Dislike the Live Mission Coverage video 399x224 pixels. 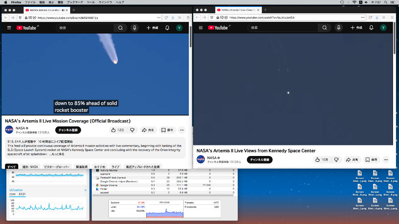pyautogui.click(x=132, y=130)
